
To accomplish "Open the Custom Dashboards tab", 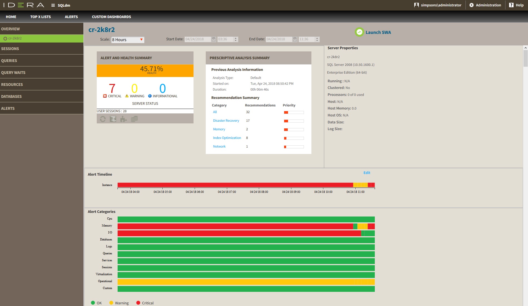I will (111, 17).
